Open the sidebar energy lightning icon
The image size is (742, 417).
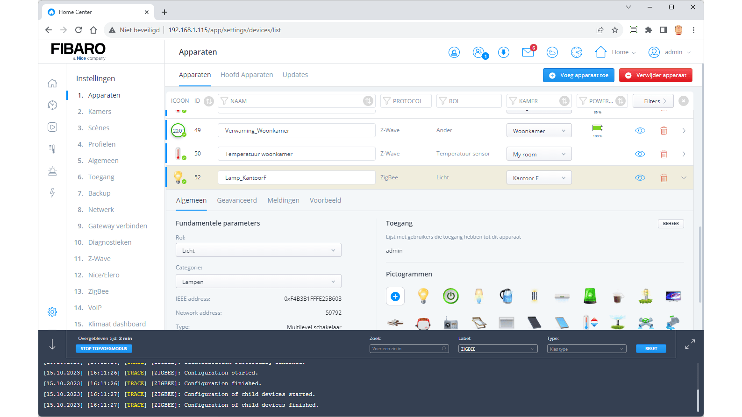[x=52, y=193]
